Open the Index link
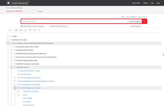The height and width of the screenshot is (107, 164). click(123, 17)
